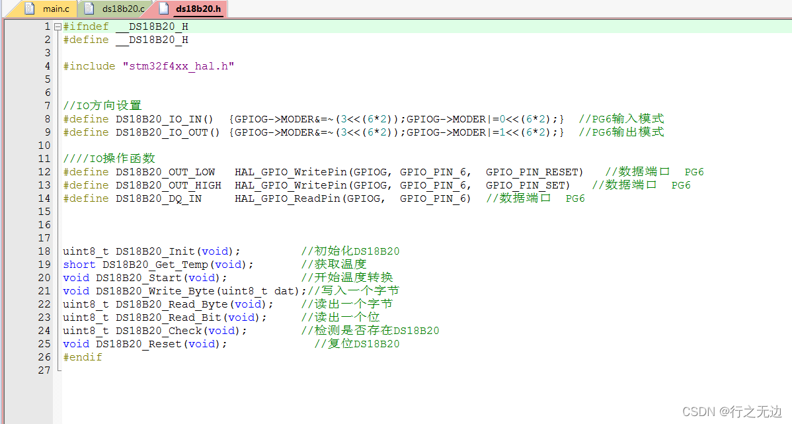
Task: Click GPIO_PIN_SET on line 13
Action: point(525,185)
